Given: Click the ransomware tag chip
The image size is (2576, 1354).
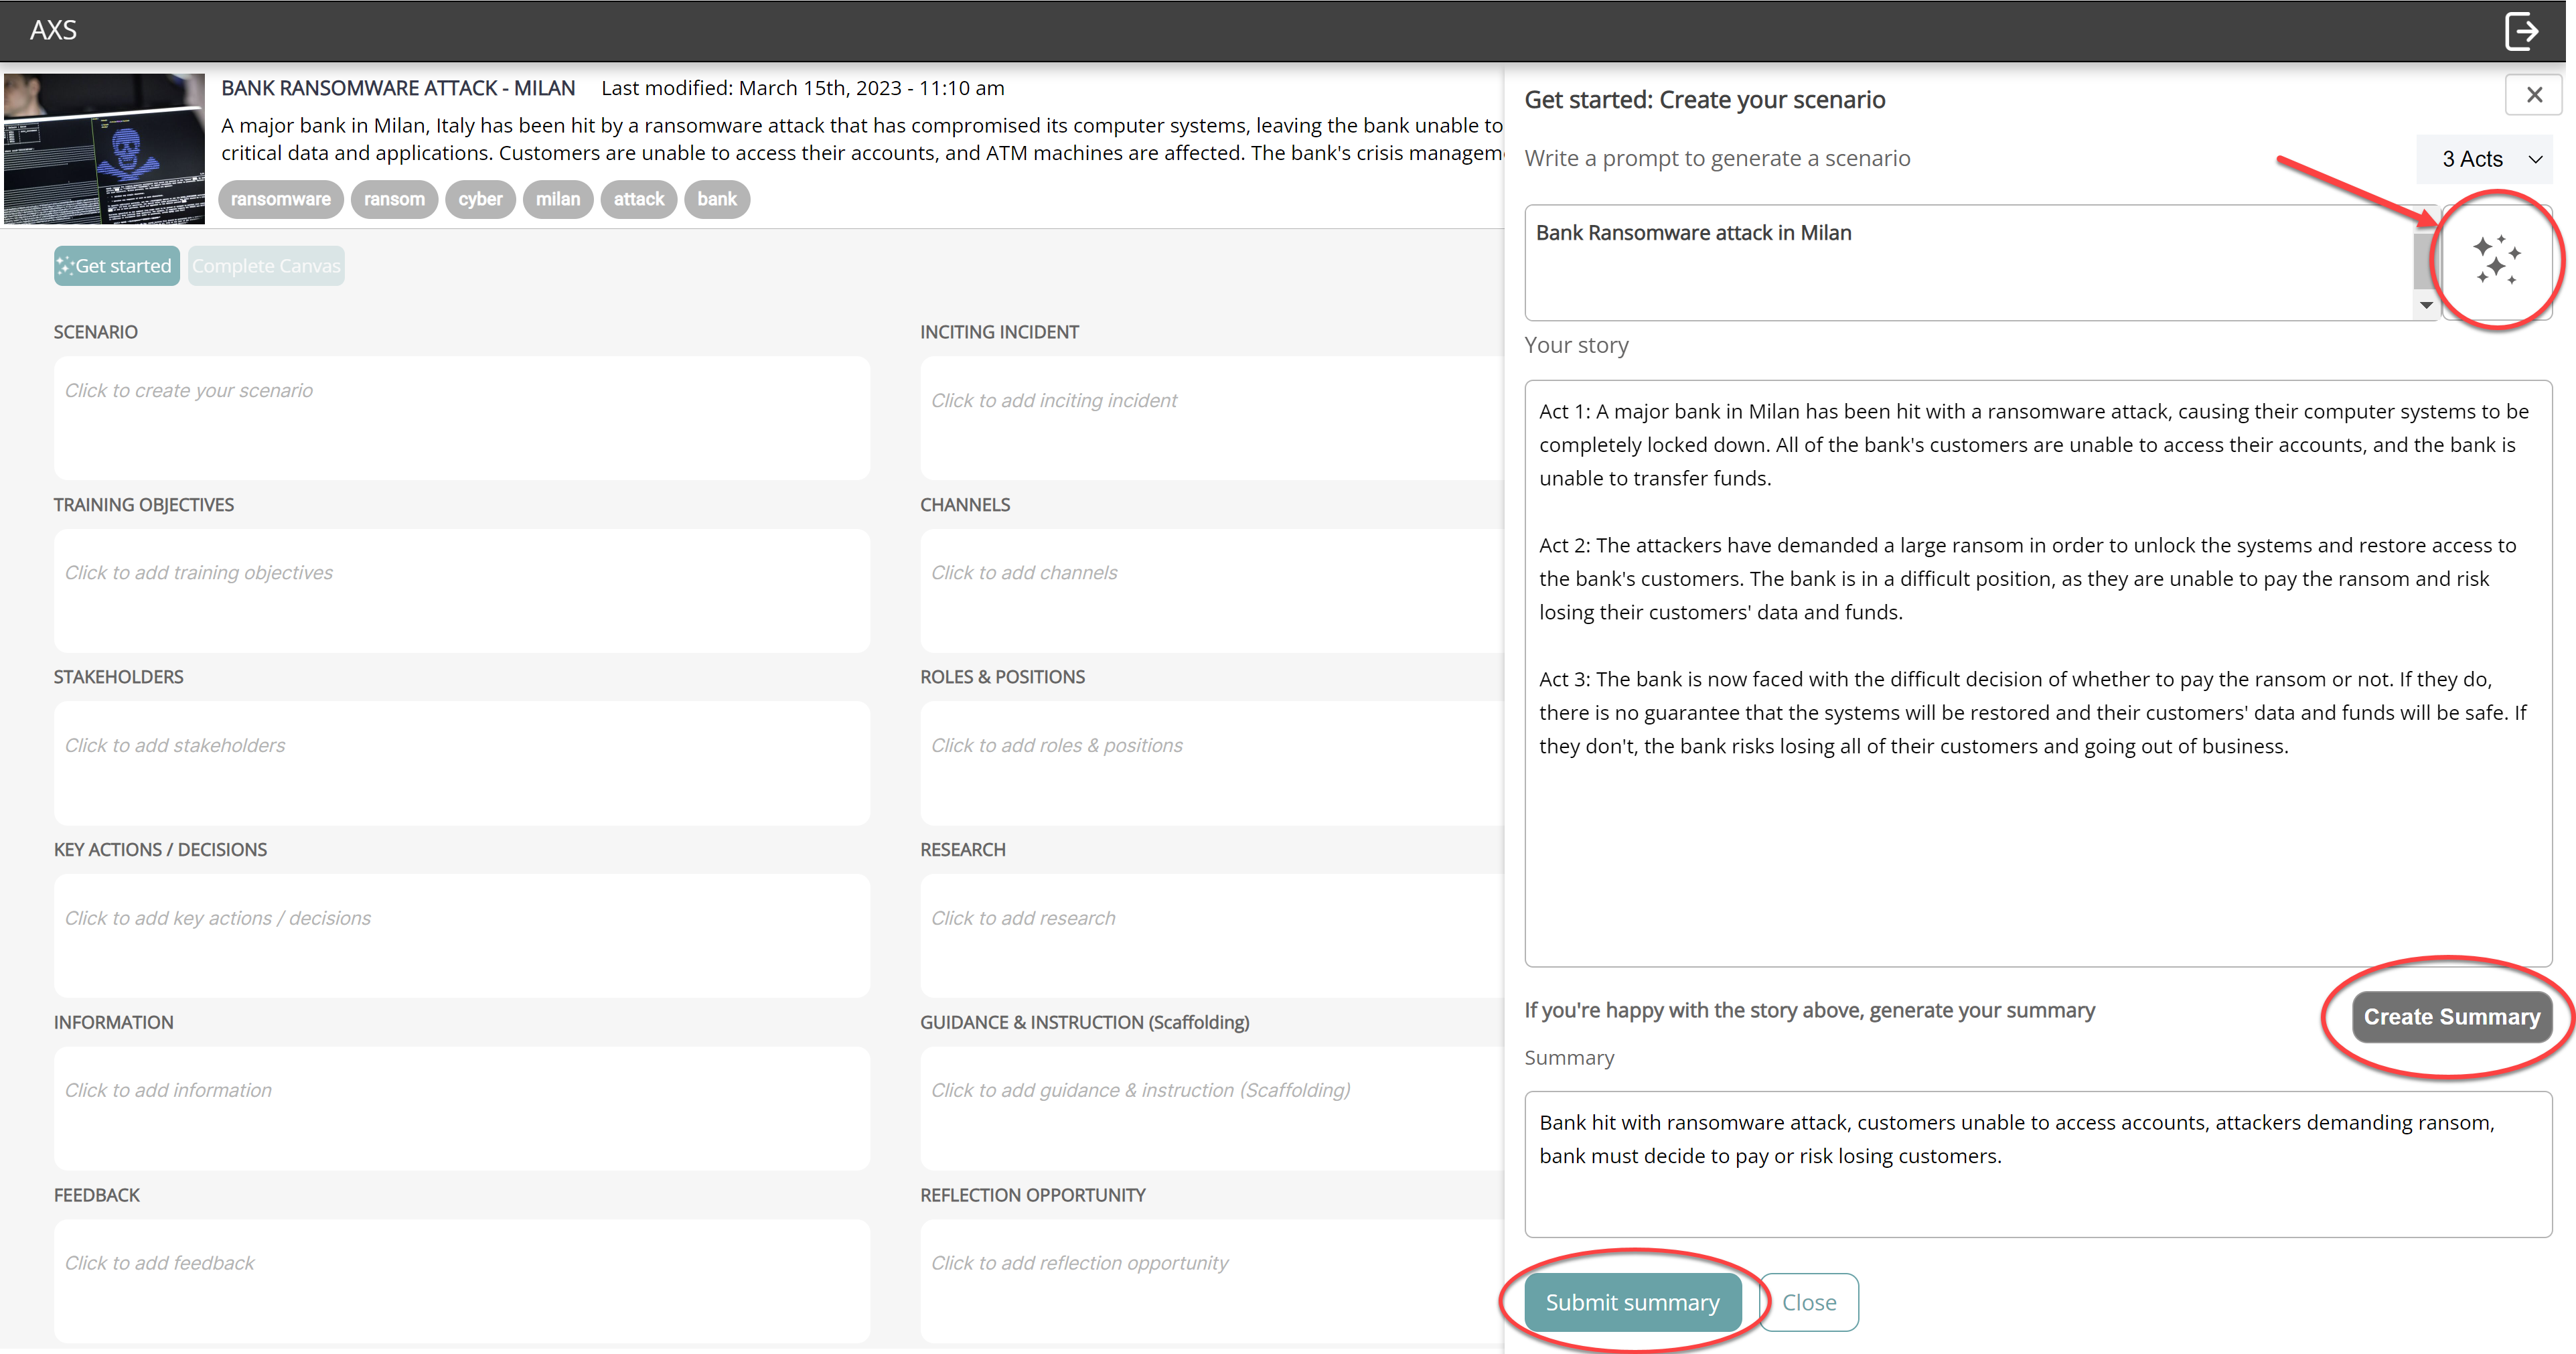Looking at the screenshot, I should tap(280, 199).
